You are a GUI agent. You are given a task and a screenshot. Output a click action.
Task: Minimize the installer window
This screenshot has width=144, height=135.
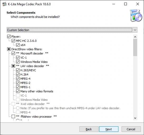(114, 4)
